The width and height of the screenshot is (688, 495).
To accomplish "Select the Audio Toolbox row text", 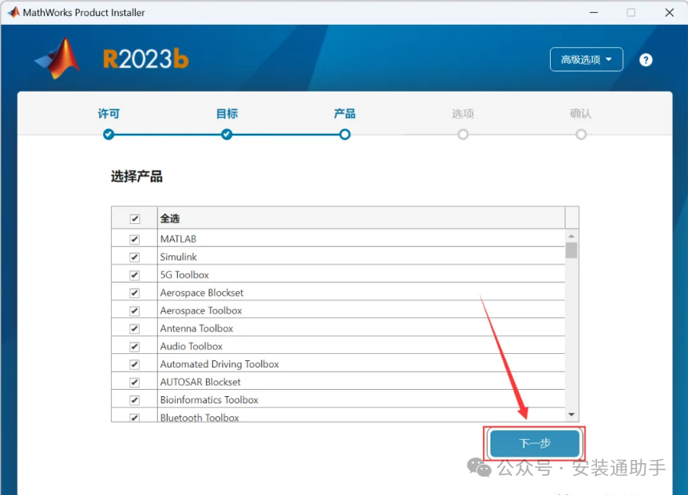I will pyautogui.click(x=192, y=347).
